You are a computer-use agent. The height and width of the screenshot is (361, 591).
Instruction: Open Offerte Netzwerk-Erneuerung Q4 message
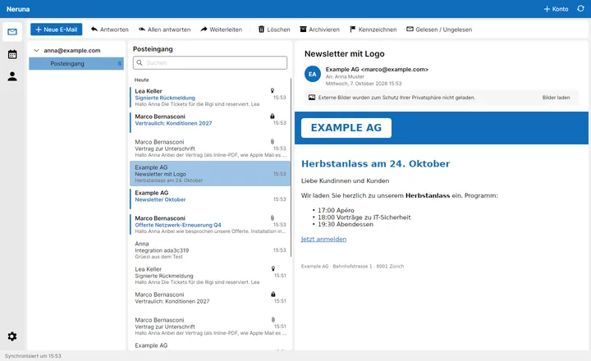210,225
